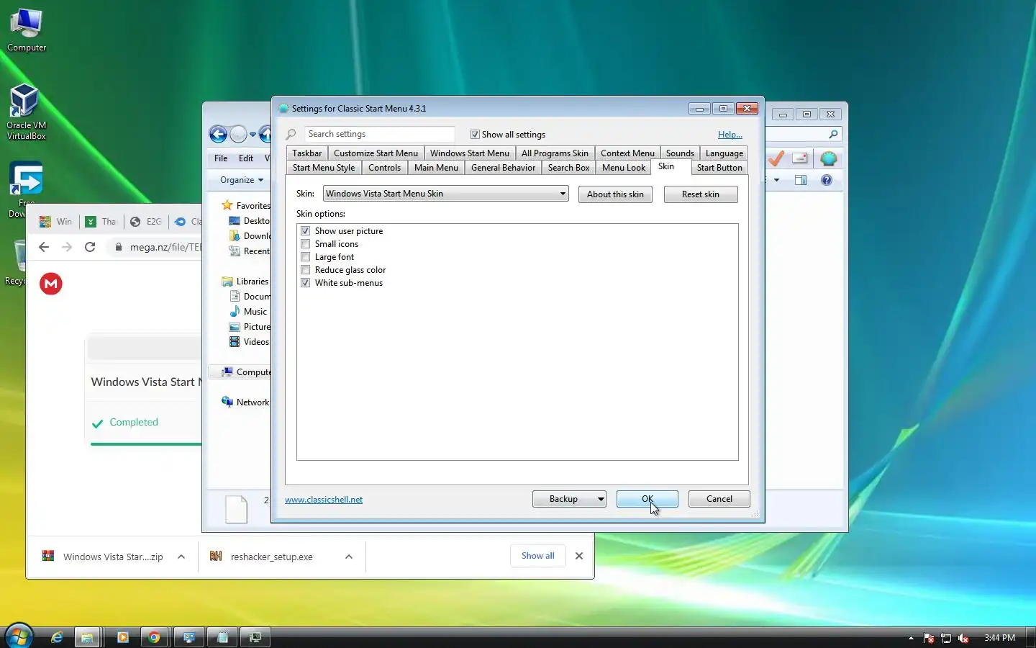Open the Search Box tab
The height and width of the screenshot is (648, 1036).
[x=568, y=168]
